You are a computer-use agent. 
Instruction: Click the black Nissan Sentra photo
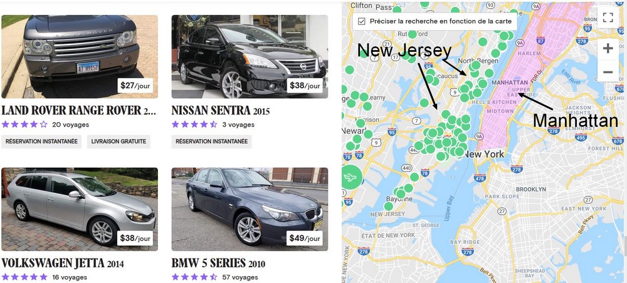pyautogui.click(x=250, y=57)
